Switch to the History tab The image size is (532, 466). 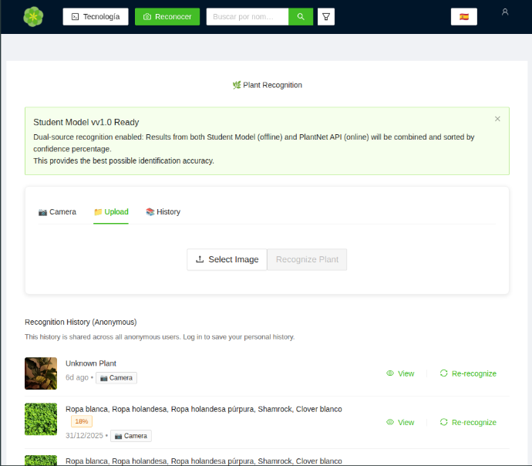(x=163, y=212)
